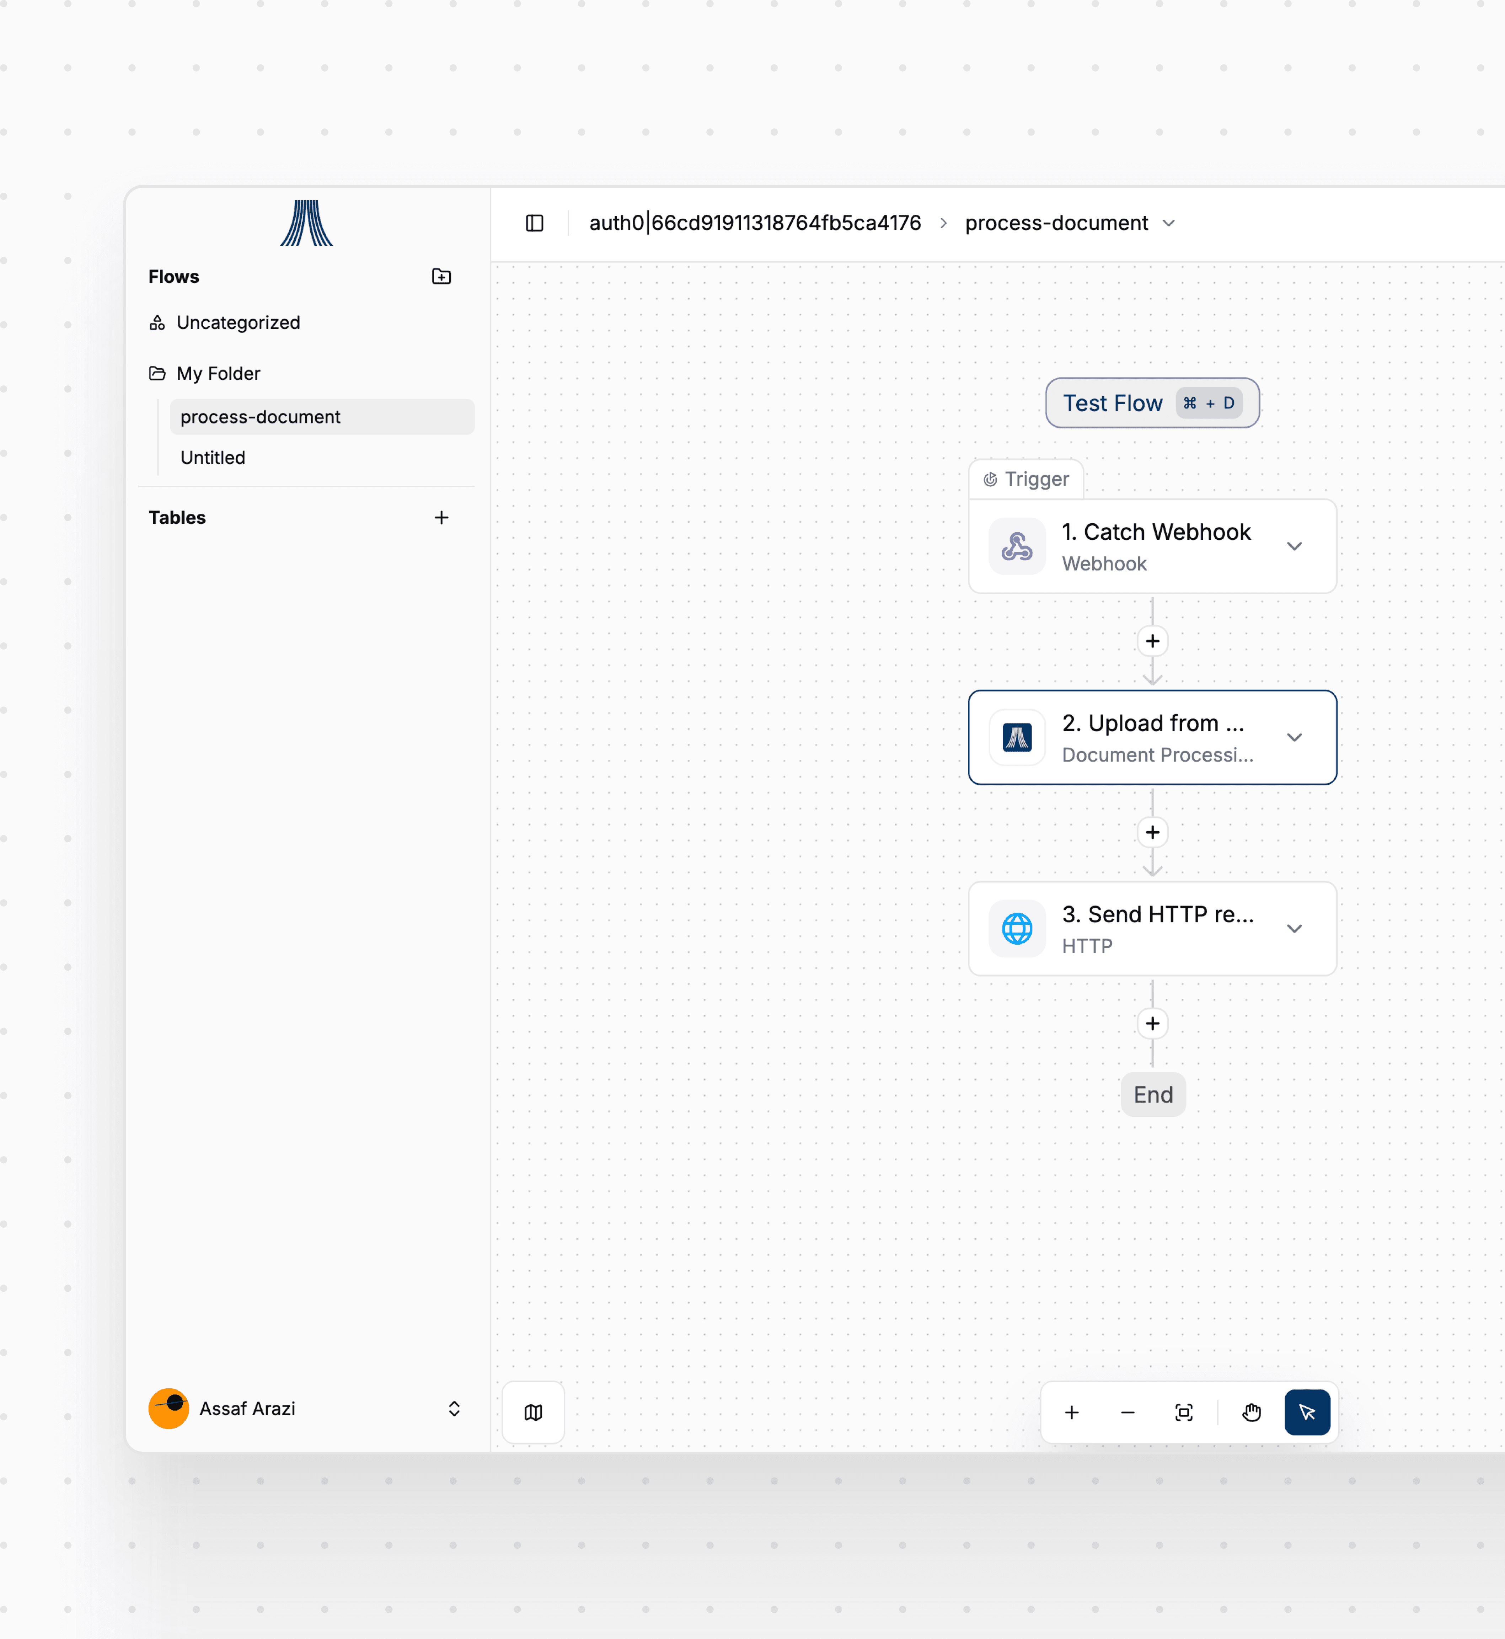1505x1639 pixels.
Task: Expand the Catch Webhook step chevron
Action: click(x=1294, y=546)
